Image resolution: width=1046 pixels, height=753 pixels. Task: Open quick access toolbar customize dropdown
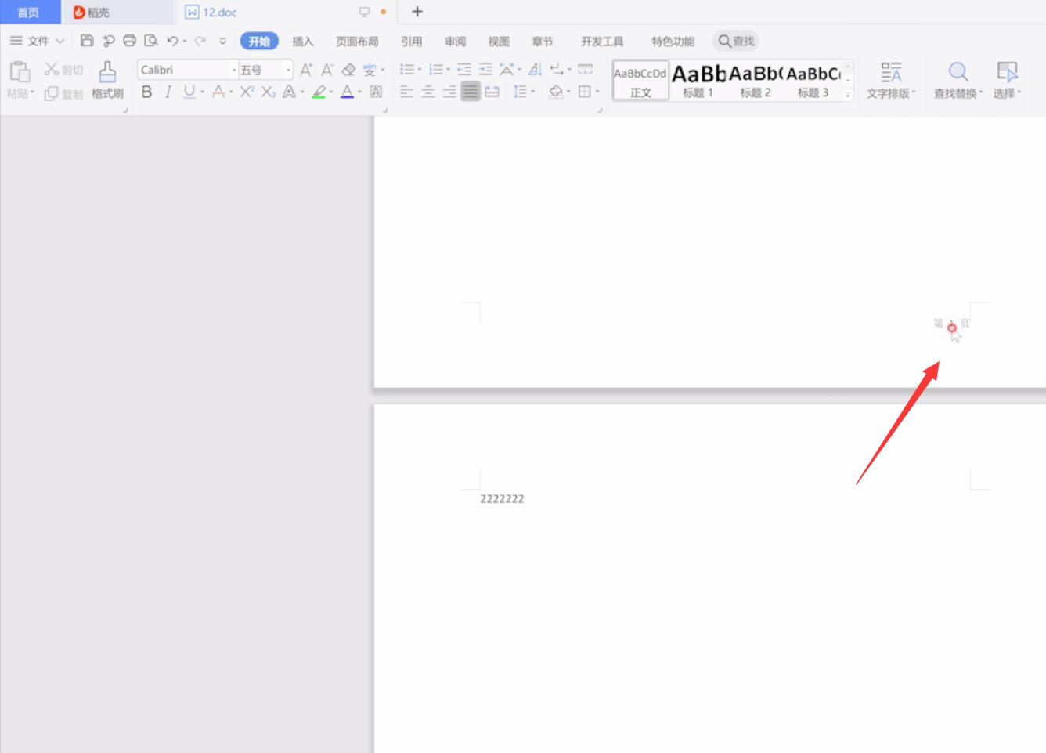(x=222, y=41)
